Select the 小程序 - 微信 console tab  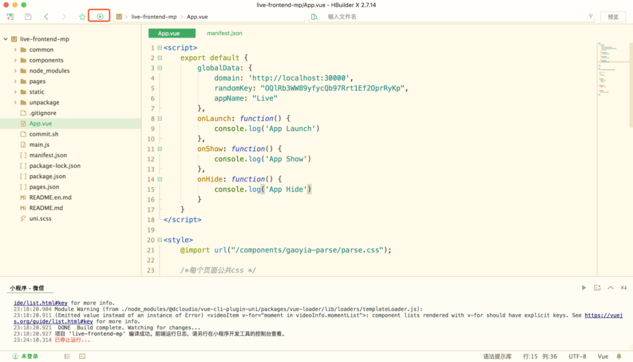[26, 288]
